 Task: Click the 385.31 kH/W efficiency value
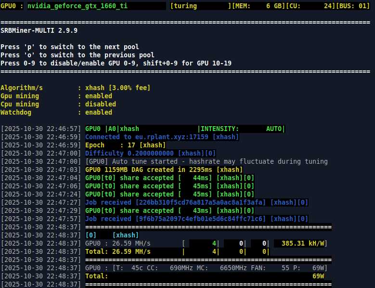[x=303, y=243]
